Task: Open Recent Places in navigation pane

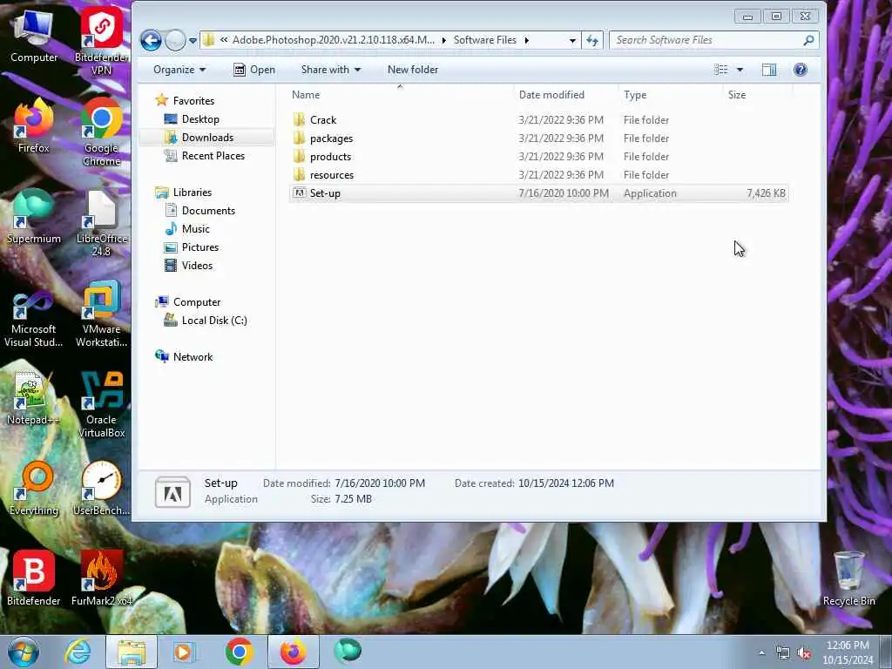Action: click(204, 155)
